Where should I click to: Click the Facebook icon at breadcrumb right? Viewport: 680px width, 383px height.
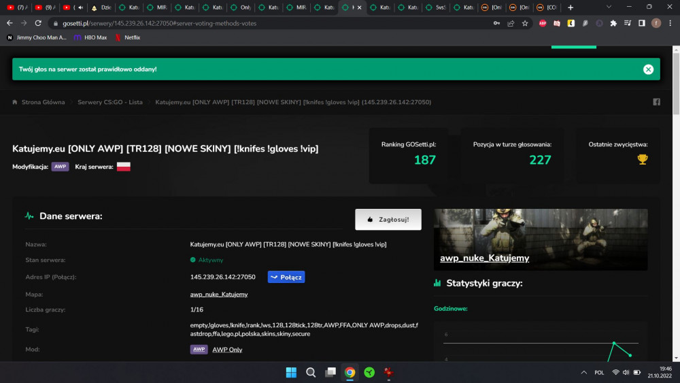[657, 102]
